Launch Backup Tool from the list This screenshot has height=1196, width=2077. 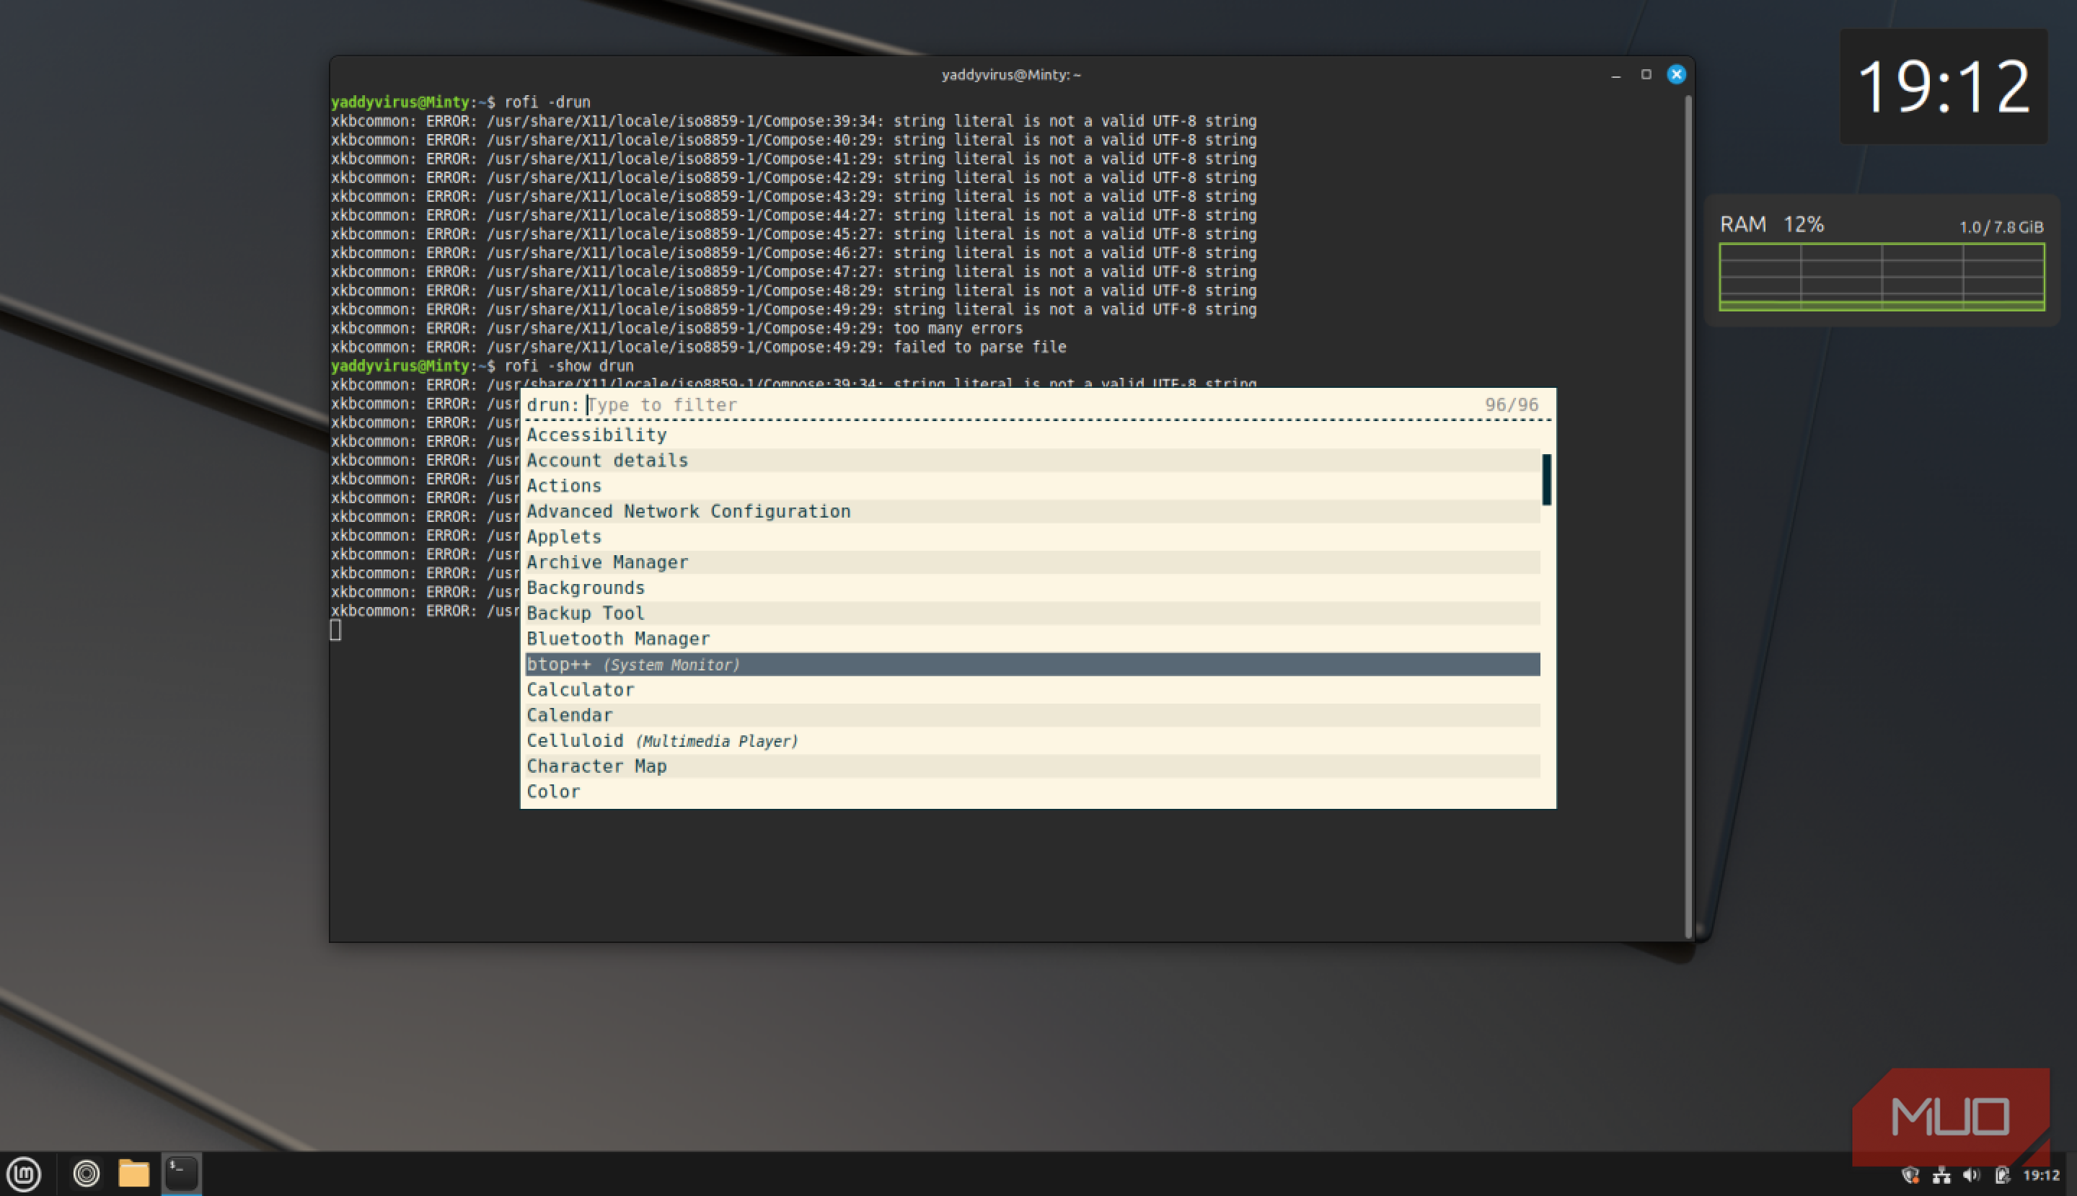pos(1033,613)
